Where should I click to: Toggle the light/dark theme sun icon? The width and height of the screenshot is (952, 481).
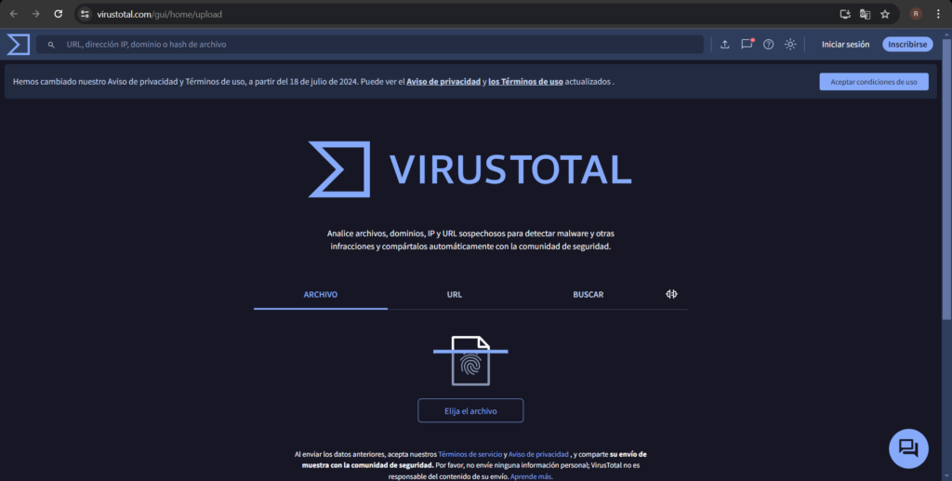click(x=790, y=45)
